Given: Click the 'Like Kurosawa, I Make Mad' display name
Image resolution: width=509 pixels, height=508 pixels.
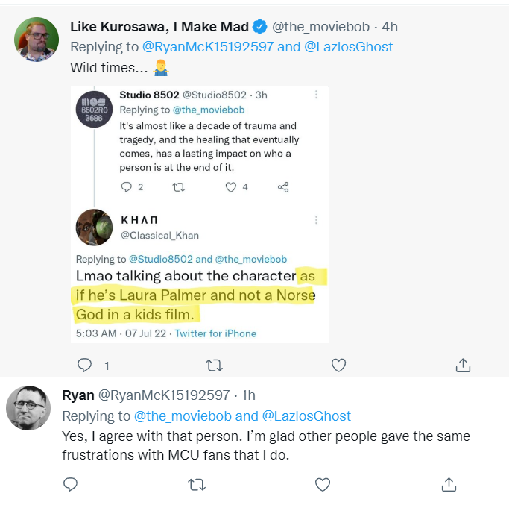Looking at the screenshot, I should (x=159, y=27).
